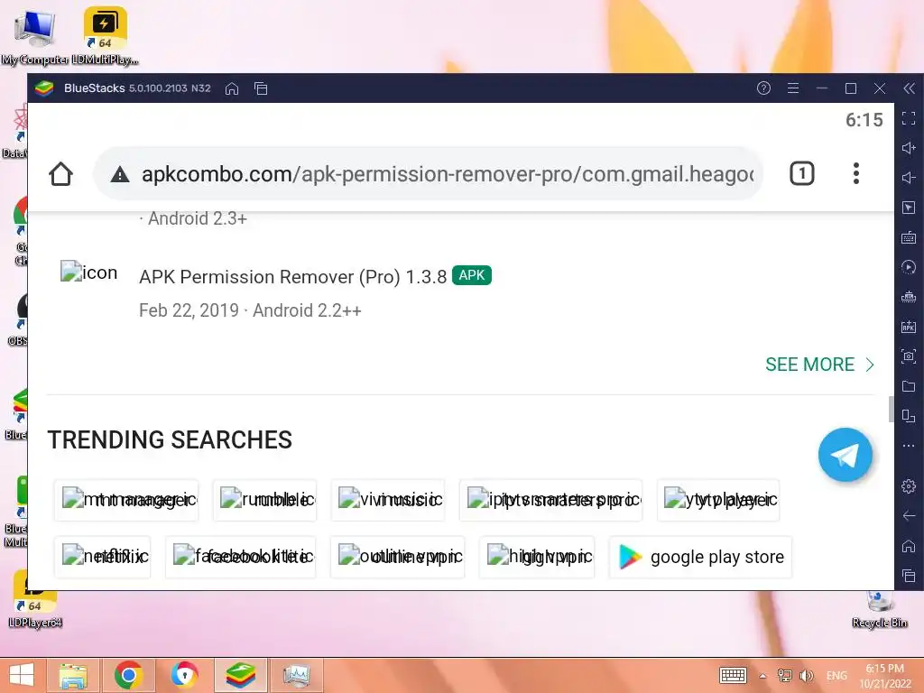The width and height of the screenshot is (924, 693).
Task: Open Google Chrome from taskbar
Action: coord(128,675)
